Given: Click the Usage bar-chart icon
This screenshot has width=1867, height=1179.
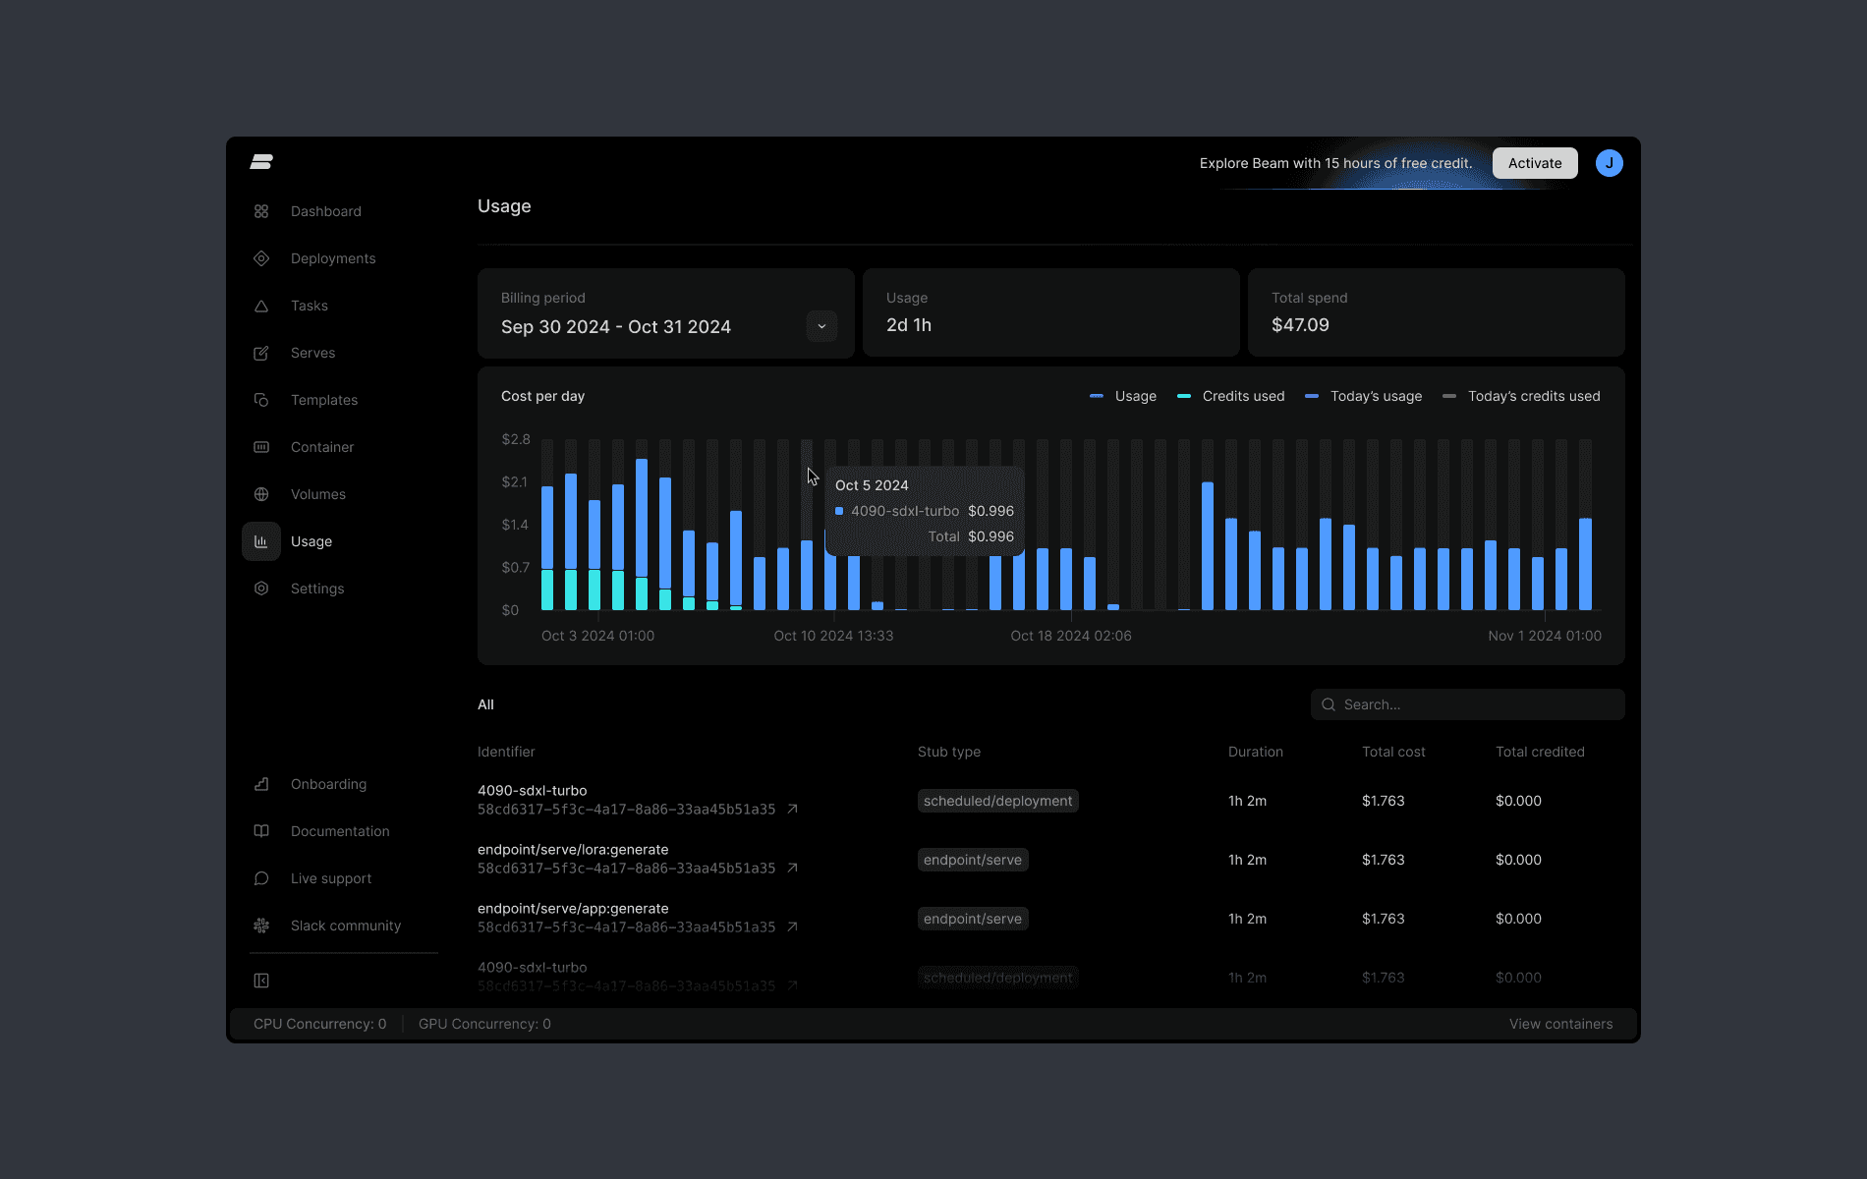Looking at the screenshot, I should (x=261, y=541).
